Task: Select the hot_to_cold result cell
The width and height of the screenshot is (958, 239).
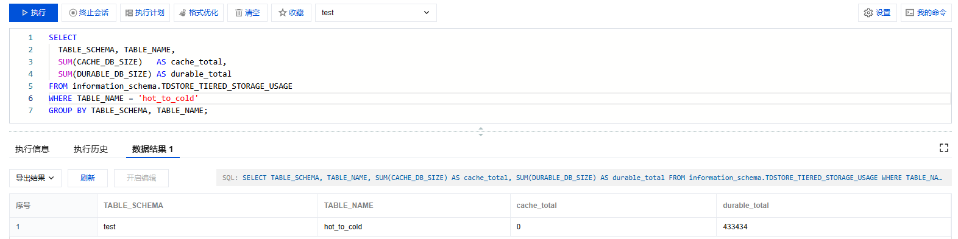Action: click(414, 227)
